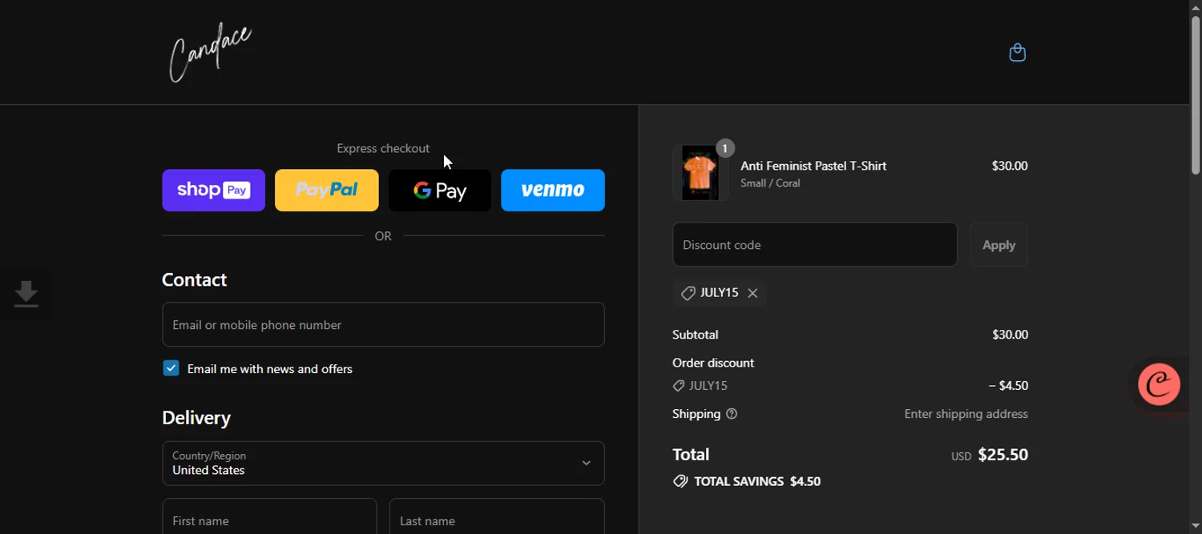Focus the Email or mobile phone number field
1202x534 pixels.
(383, 324)
